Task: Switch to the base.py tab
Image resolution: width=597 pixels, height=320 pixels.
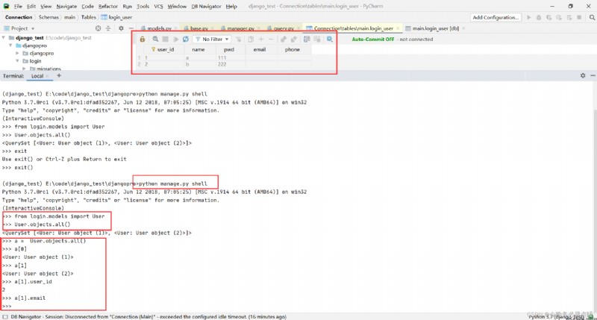Action: (x=199, y=28)
